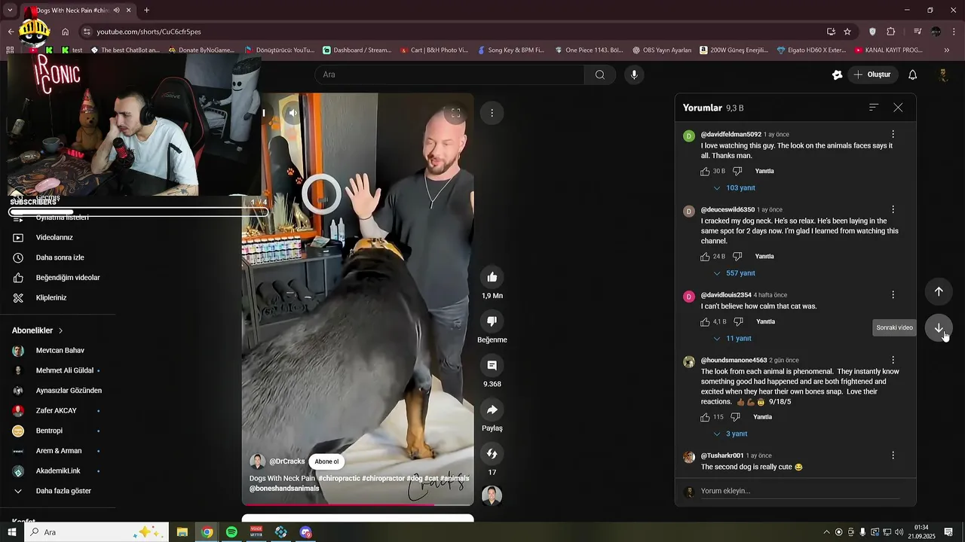Open @DrCracks channel link
This screenshot has height=542, width=965.
[x=287, y=461]
